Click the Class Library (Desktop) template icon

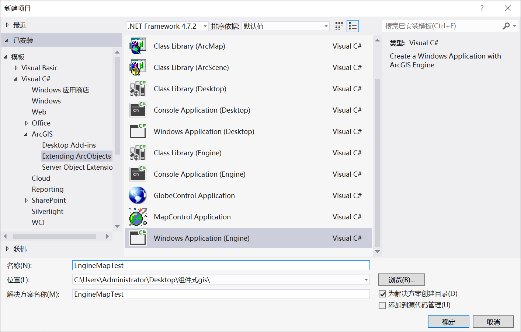click(x=138, y=89)
